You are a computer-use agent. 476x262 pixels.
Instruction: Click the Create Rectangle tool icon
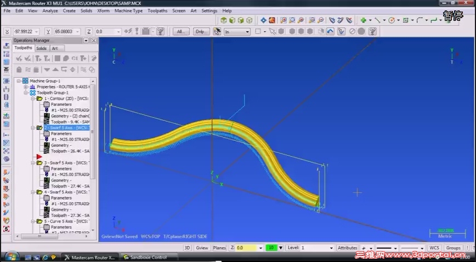click(406, 20)
